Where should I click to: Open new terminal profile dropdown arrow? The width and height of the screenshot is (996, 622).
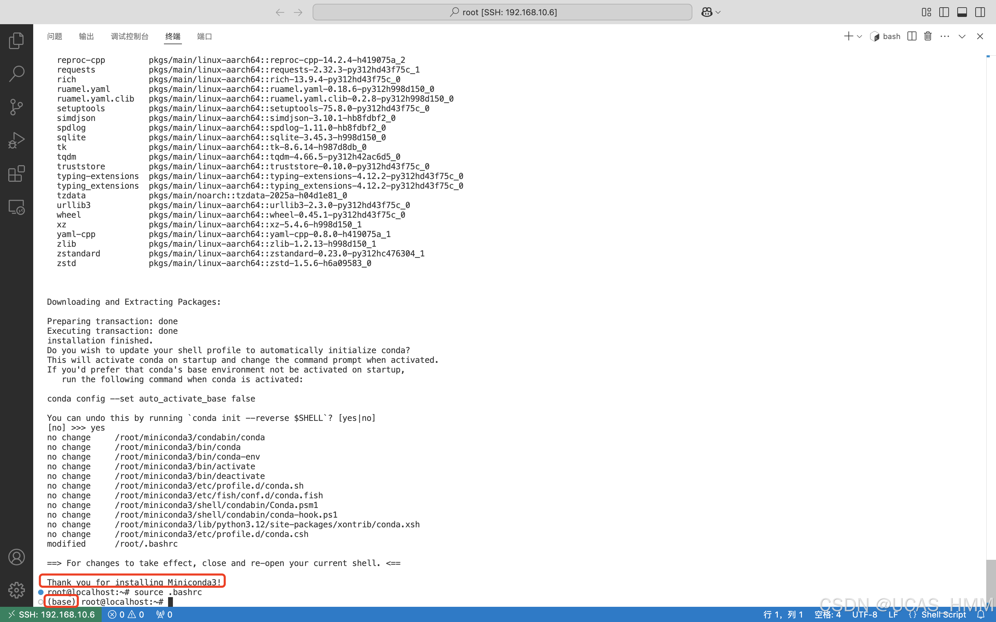click(859, 36)
